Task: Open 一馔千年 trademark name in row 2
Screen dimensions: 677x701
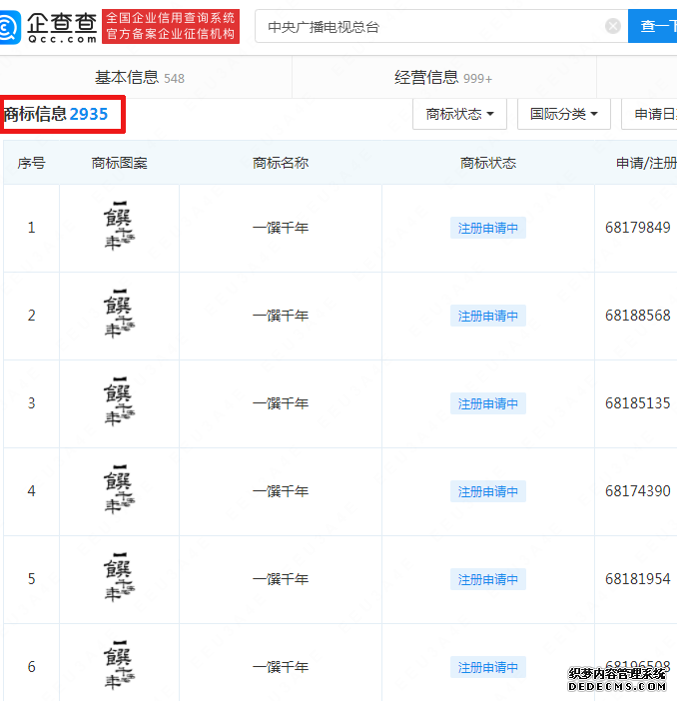Action: 281,316
